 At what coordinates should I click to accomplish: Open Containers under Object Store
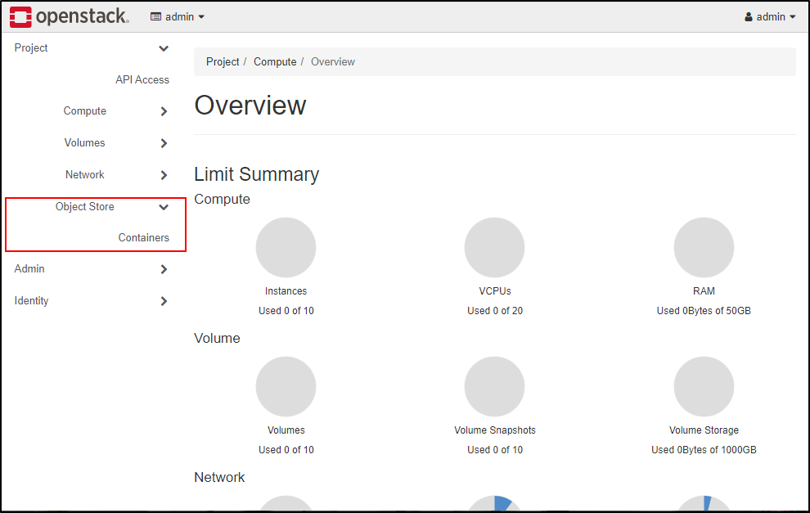pos(144,237)
